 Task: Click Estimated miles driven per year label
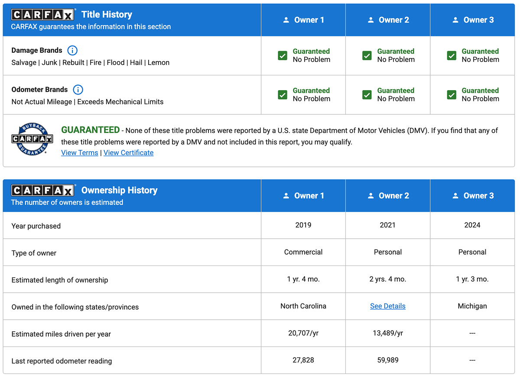point(61,334)
